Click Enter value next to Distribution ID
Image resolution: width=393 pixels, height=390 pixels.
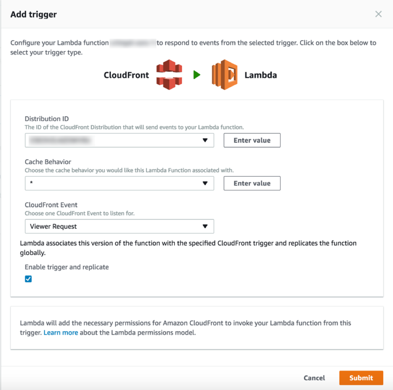coord(252,140)
